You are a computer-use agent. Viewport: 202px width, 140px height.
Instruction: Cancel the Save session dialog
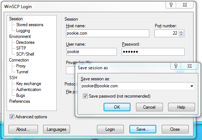coord(149,107)
